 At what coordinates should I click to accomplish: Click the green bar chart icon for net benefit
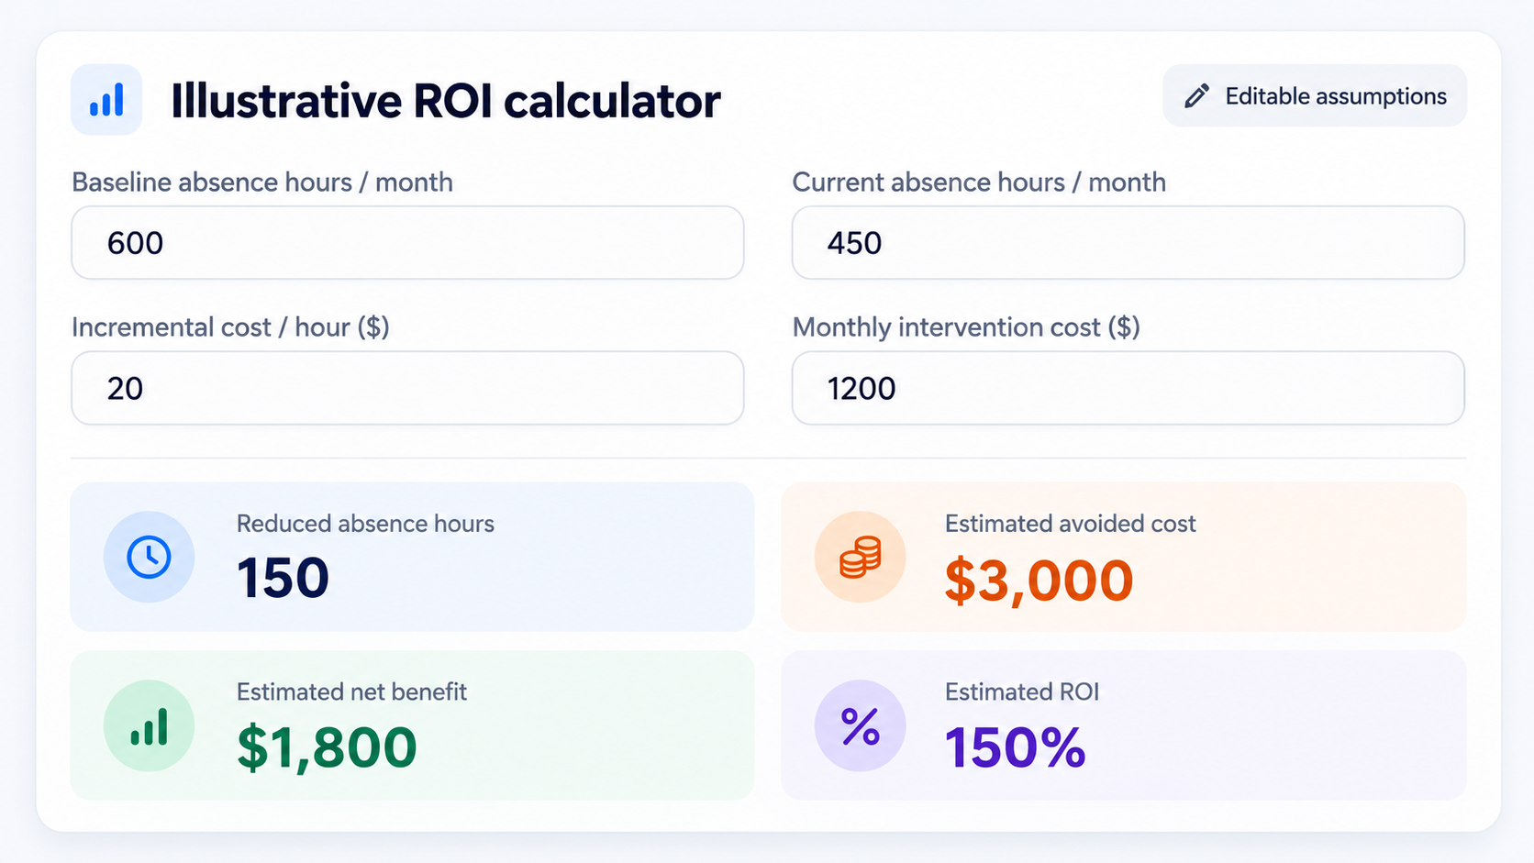[149, 725]
